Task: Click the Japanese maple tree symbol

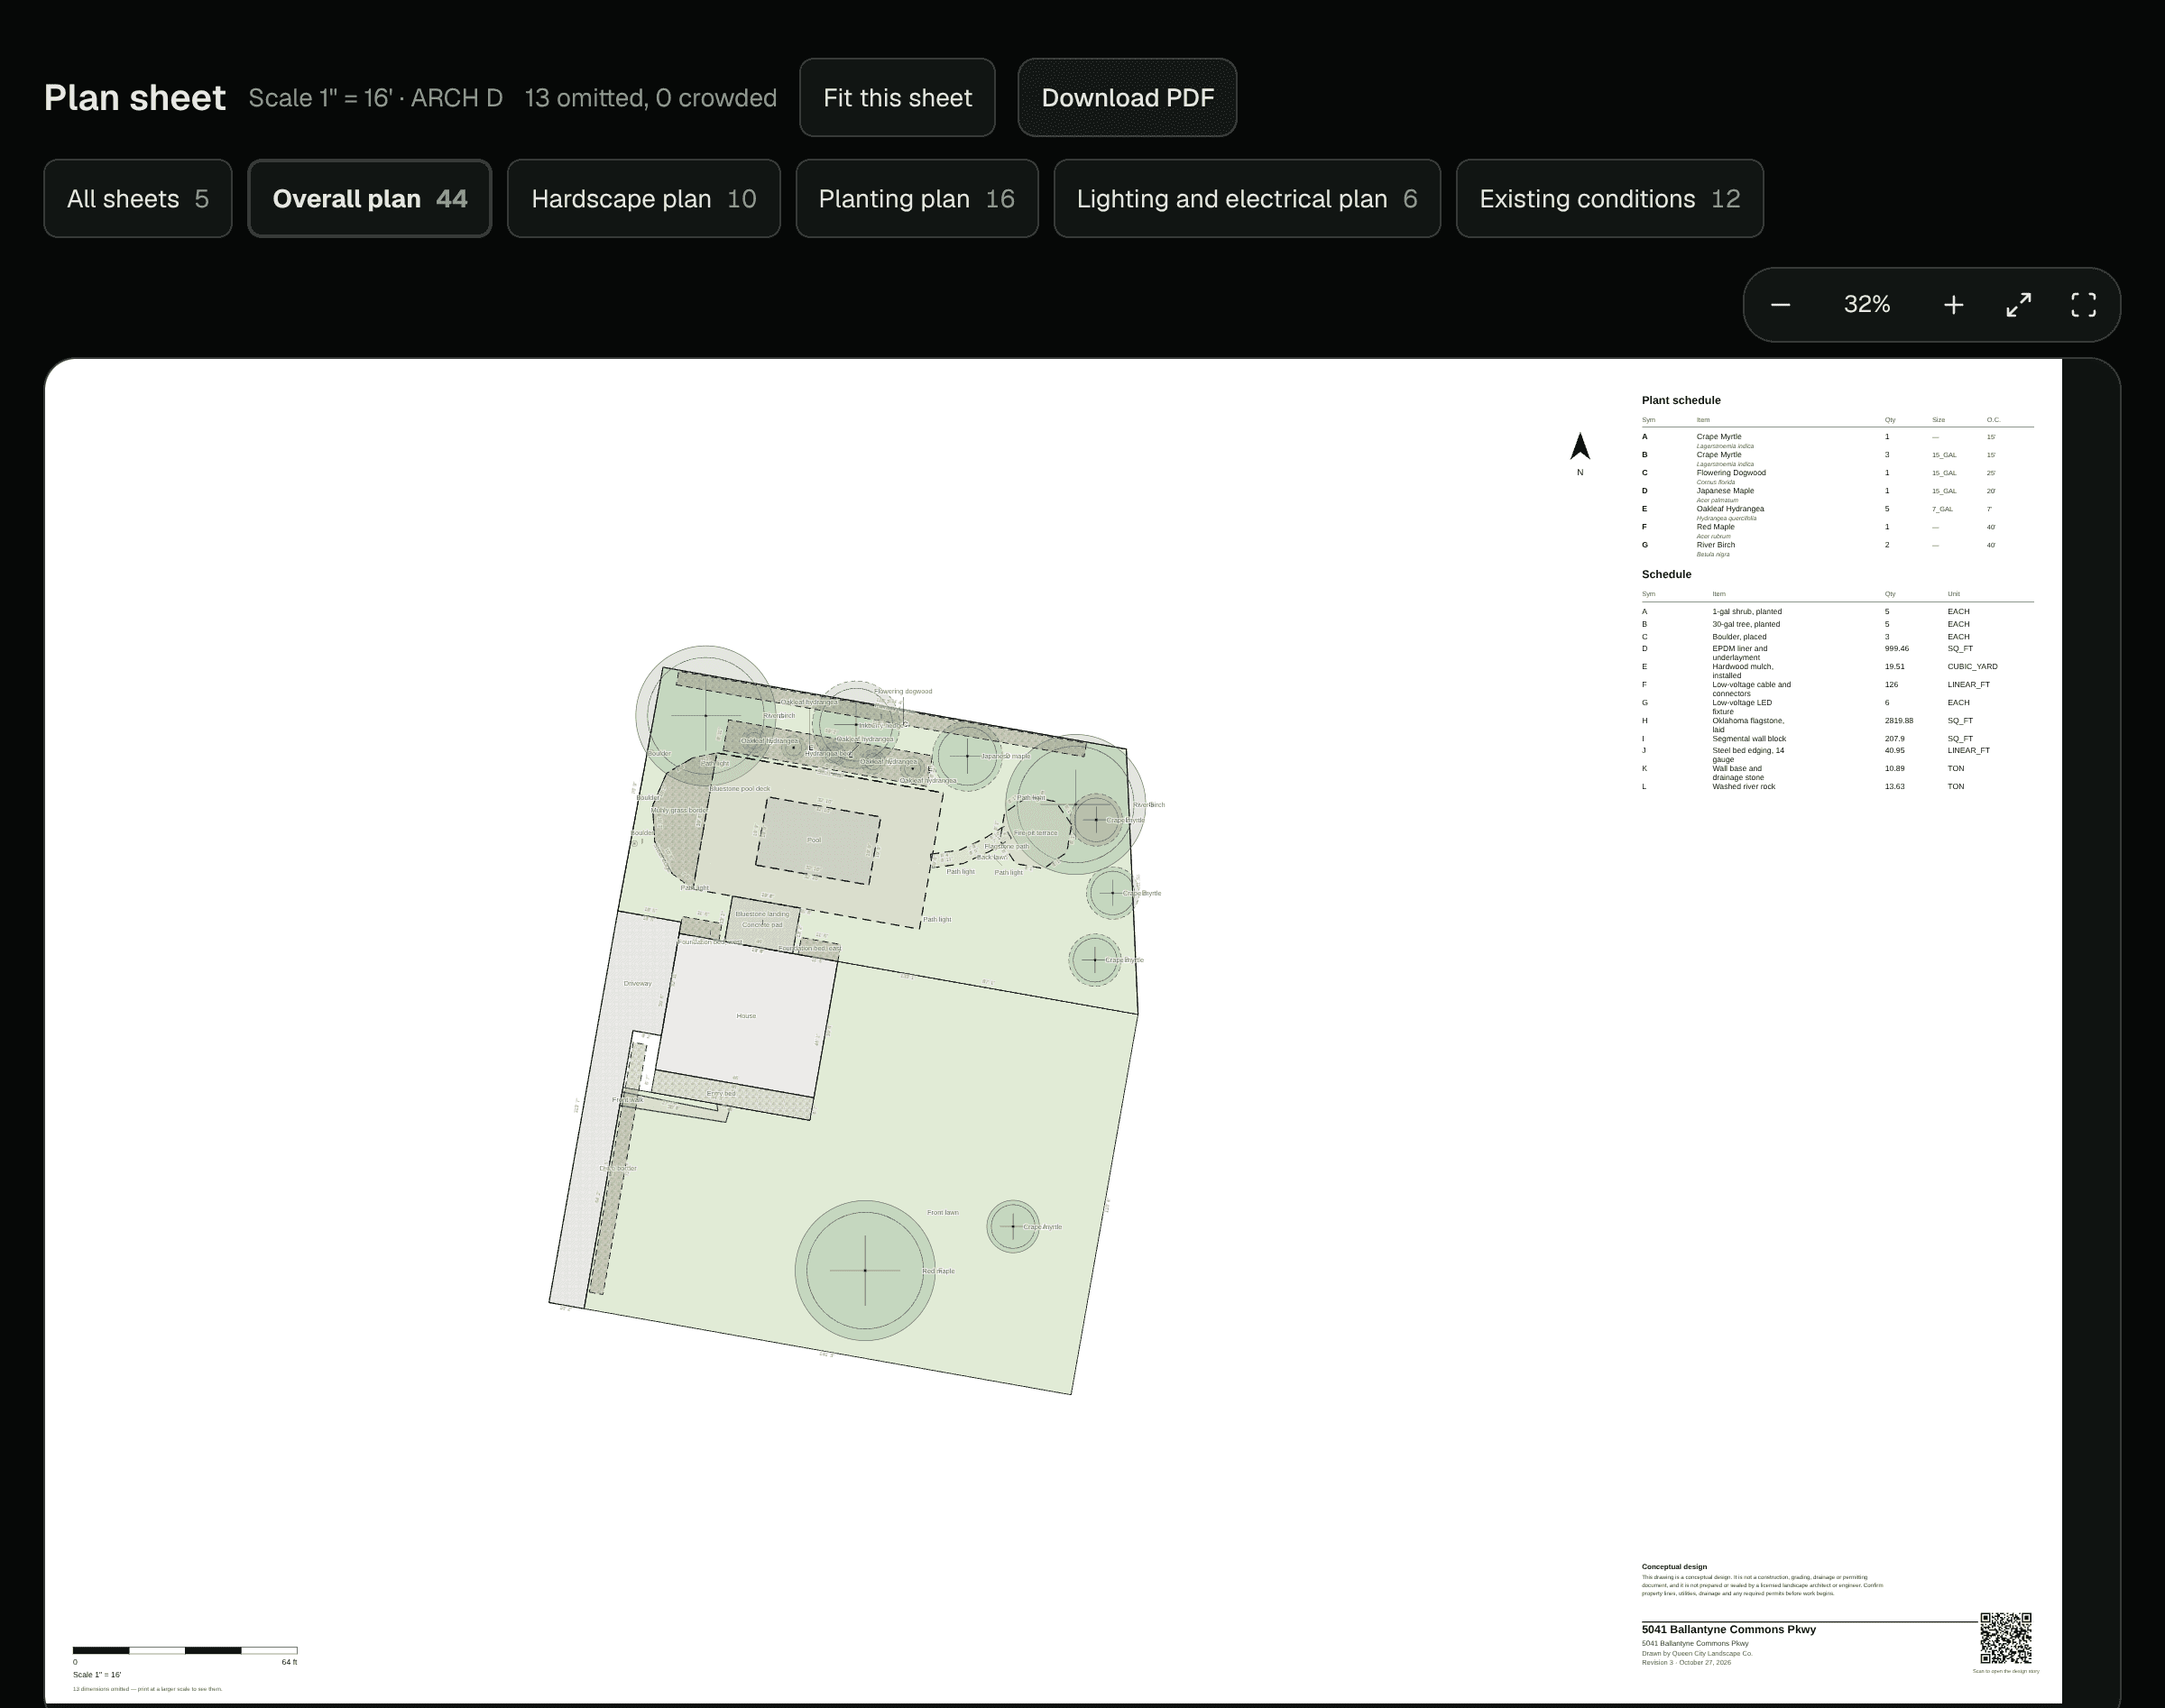Action: (966, 756)
